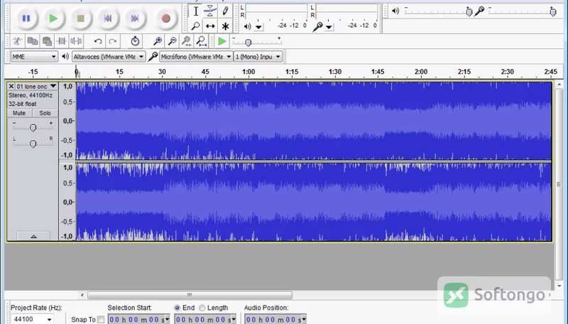Skip to end of track
The height and width of the screenshot is (324, 568).
(x=134, y=18)
